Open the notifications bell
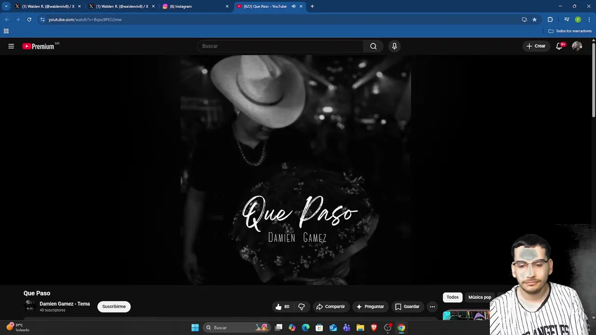This screenshot has height=335, width=596. coord(560,46)
